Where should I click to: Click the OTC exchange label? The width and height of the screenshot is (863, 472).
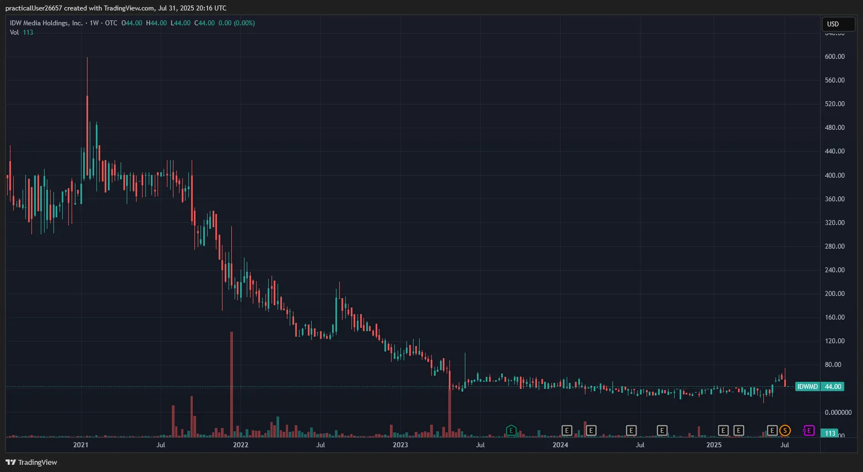(111, 23)
